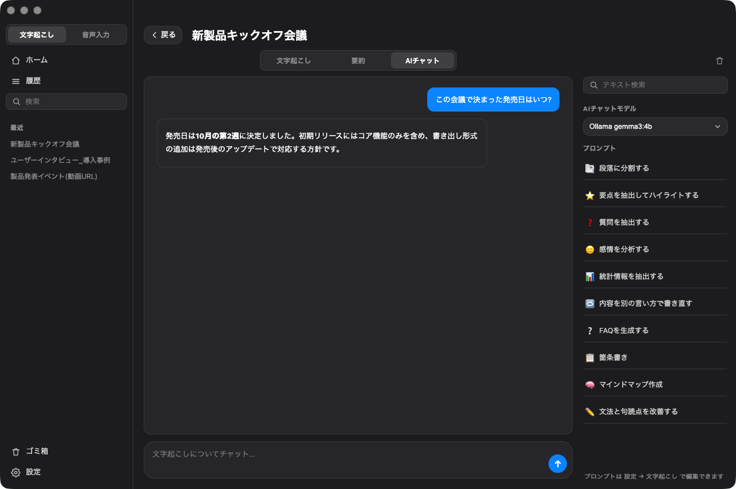Click the smiley sentiment icon
Image resolution: width=736 pixels, height=489 pixels.
(x=589, y=250)
